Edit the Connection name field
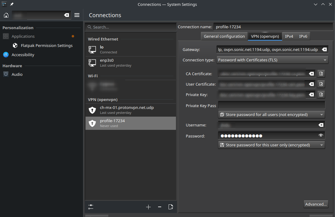Viewport: 335px width, 217px height. click(273, 27)
